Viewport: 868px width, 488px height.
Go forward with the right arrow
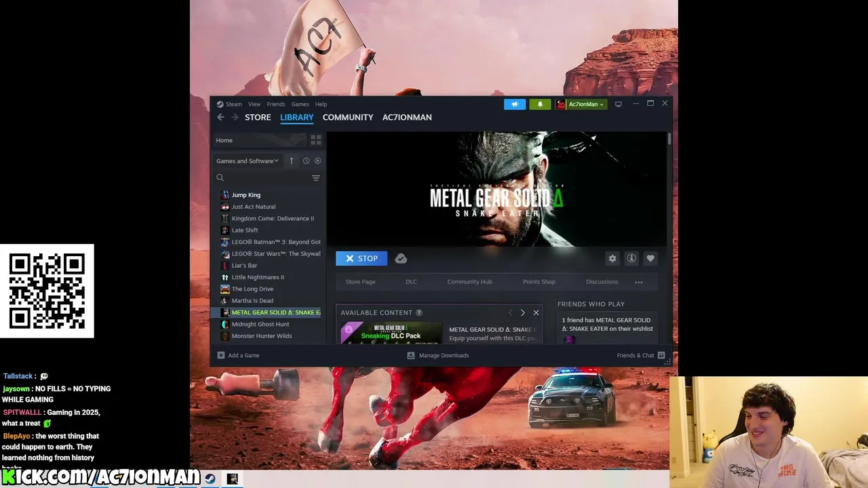[x=235, y=117]
